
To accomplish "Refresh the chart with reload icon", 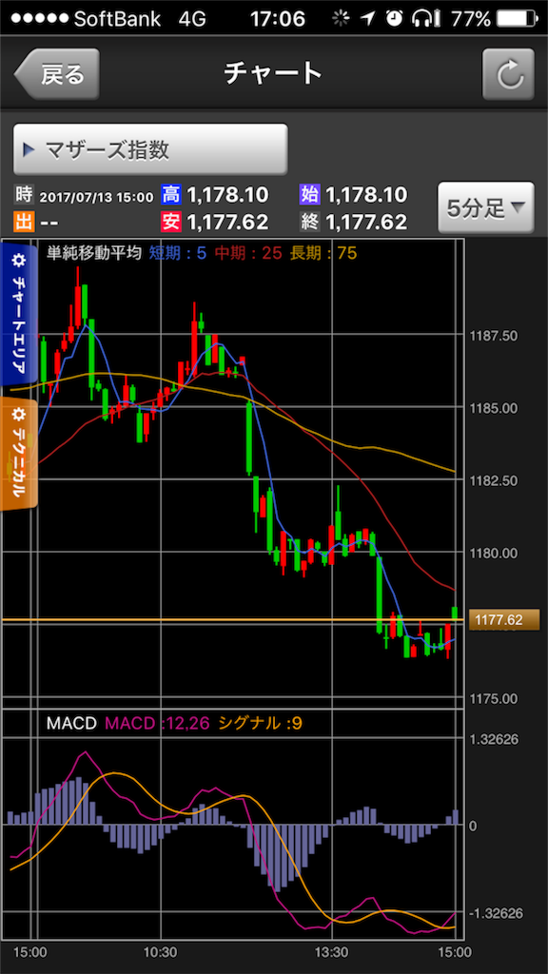I will [x=508, y=74].
